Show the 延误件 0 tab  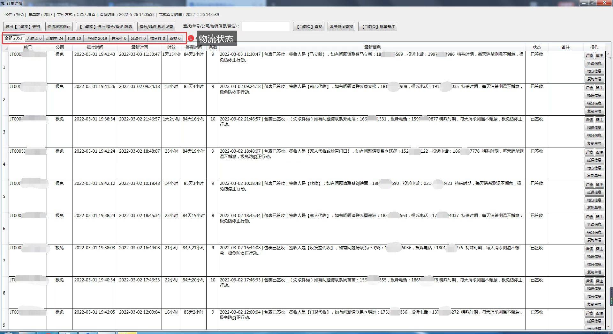point(138,39)
